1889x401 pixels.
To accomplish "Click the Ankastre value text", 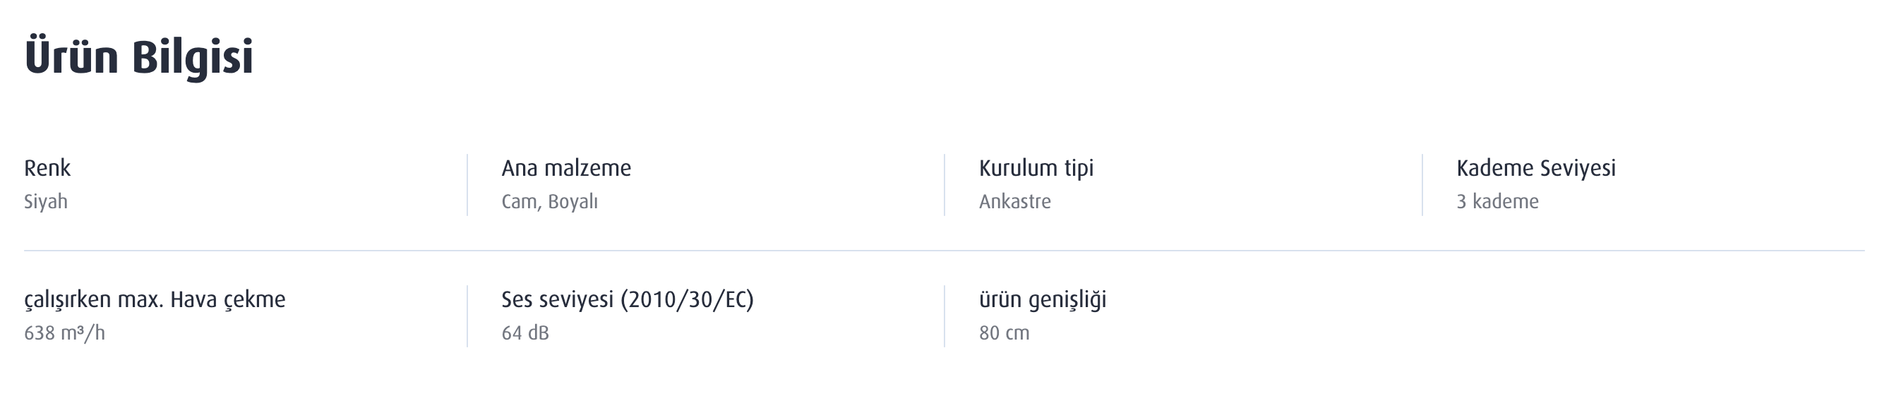I will click(1015, 202).
